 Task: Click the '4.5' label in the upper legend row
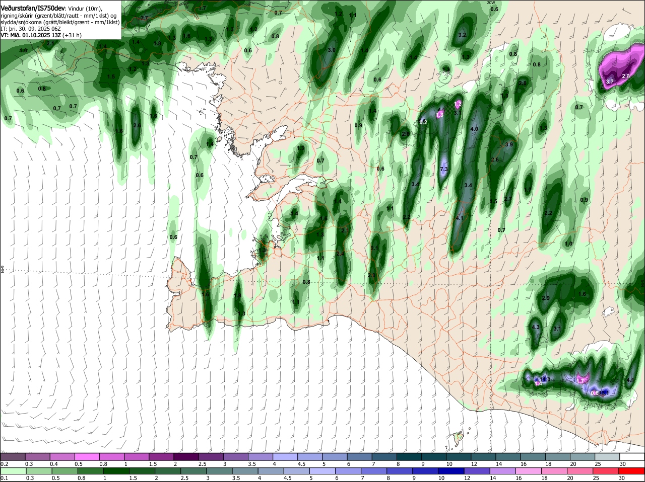point(302,464)
